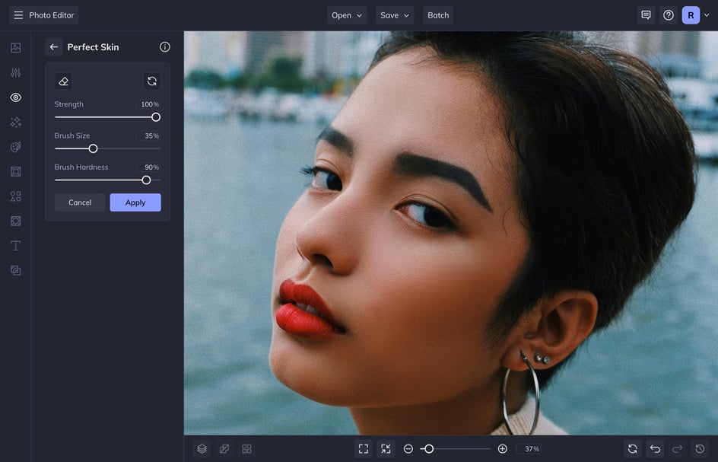
Task: Zoom in with the plus icon
Action: click(502, 449)
